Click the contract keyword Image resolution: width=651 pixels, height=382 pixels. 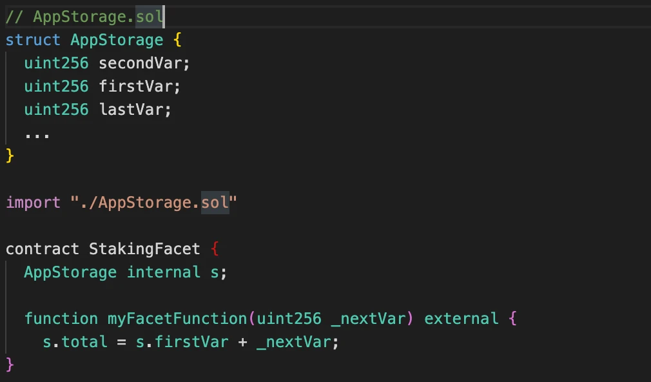point(43,249)
